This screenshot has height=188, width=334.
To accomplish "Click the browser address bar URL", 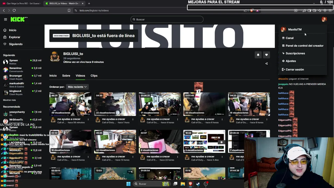I will tap(94, 10).
